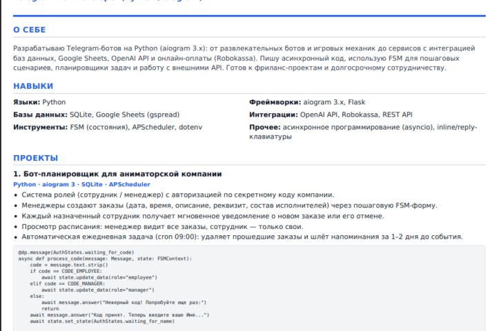Image resolution: width=497 pixels, height=331 pixels.
Task: Click the About paragraph starting with 'Разрабатываю Telegram-ботов'
Action: pos(244,58)
